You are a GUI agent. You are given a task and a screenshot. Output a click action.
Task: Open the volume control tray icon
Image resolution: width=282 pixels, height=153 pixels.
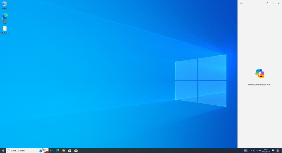click(257, 150)
